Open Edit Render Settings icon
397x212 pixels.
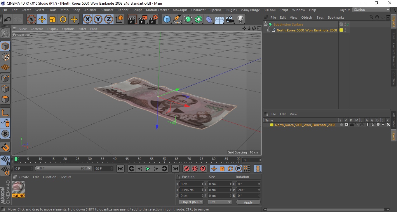click(x=154, y=20)
